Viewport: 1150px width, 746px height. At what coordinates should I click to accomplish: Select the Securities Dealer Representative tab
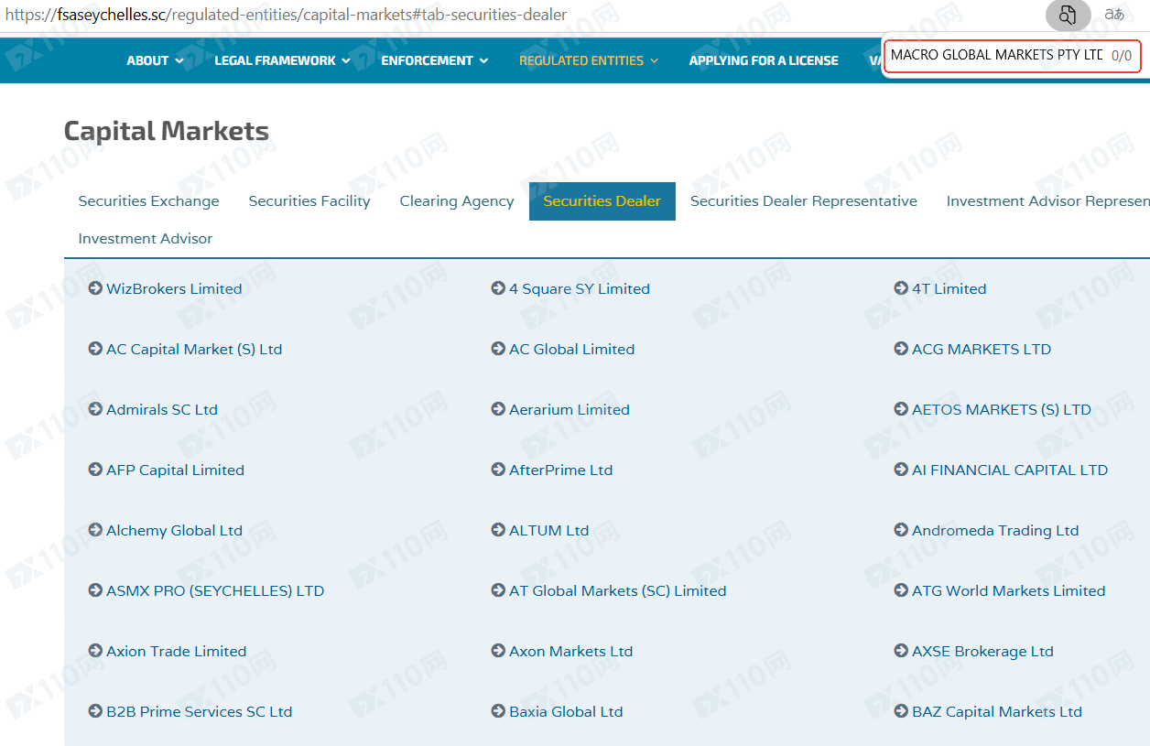click(x=803, y=201)
